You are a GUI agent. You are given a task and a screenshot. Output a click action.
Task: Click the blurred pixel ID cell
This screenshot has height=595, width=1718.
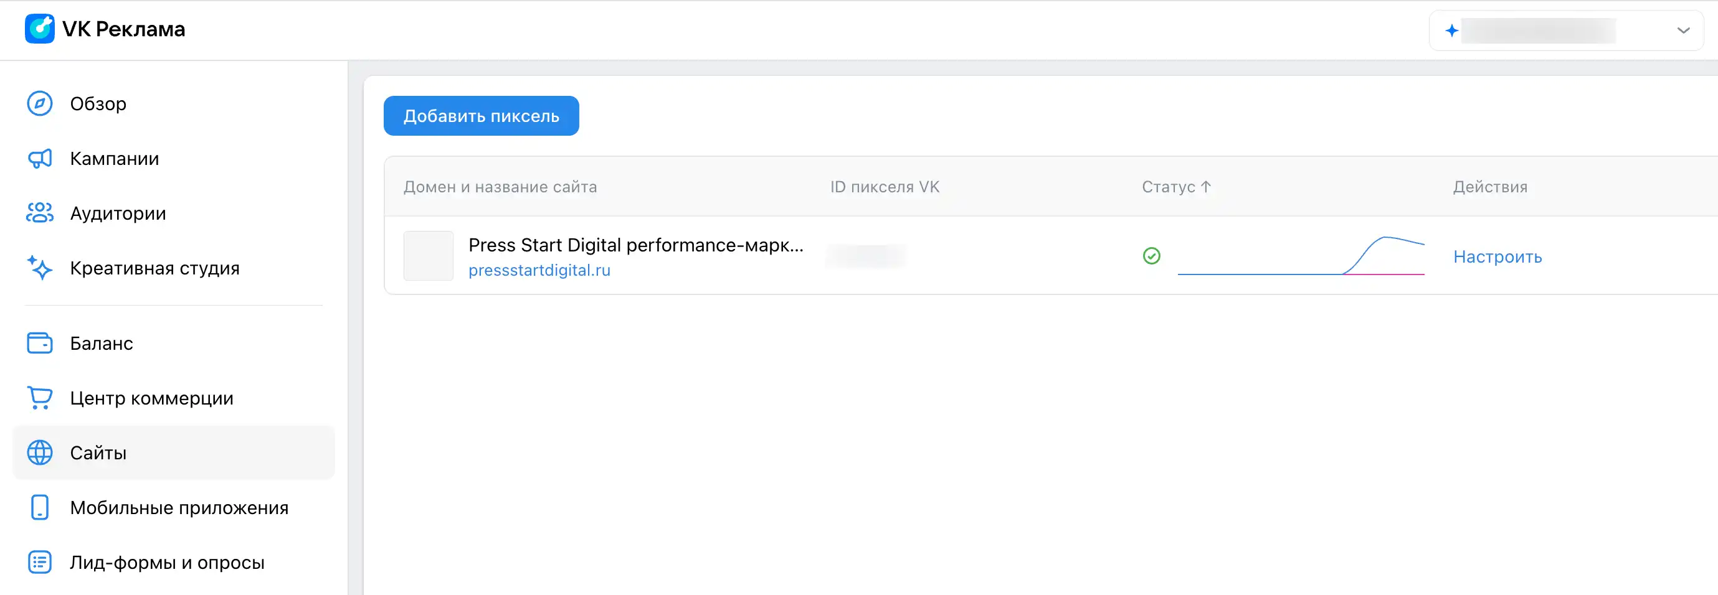click(x=866, y=256)
